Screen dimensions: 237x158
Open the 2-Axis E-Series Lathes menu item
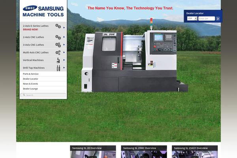[x=43, y=27]
